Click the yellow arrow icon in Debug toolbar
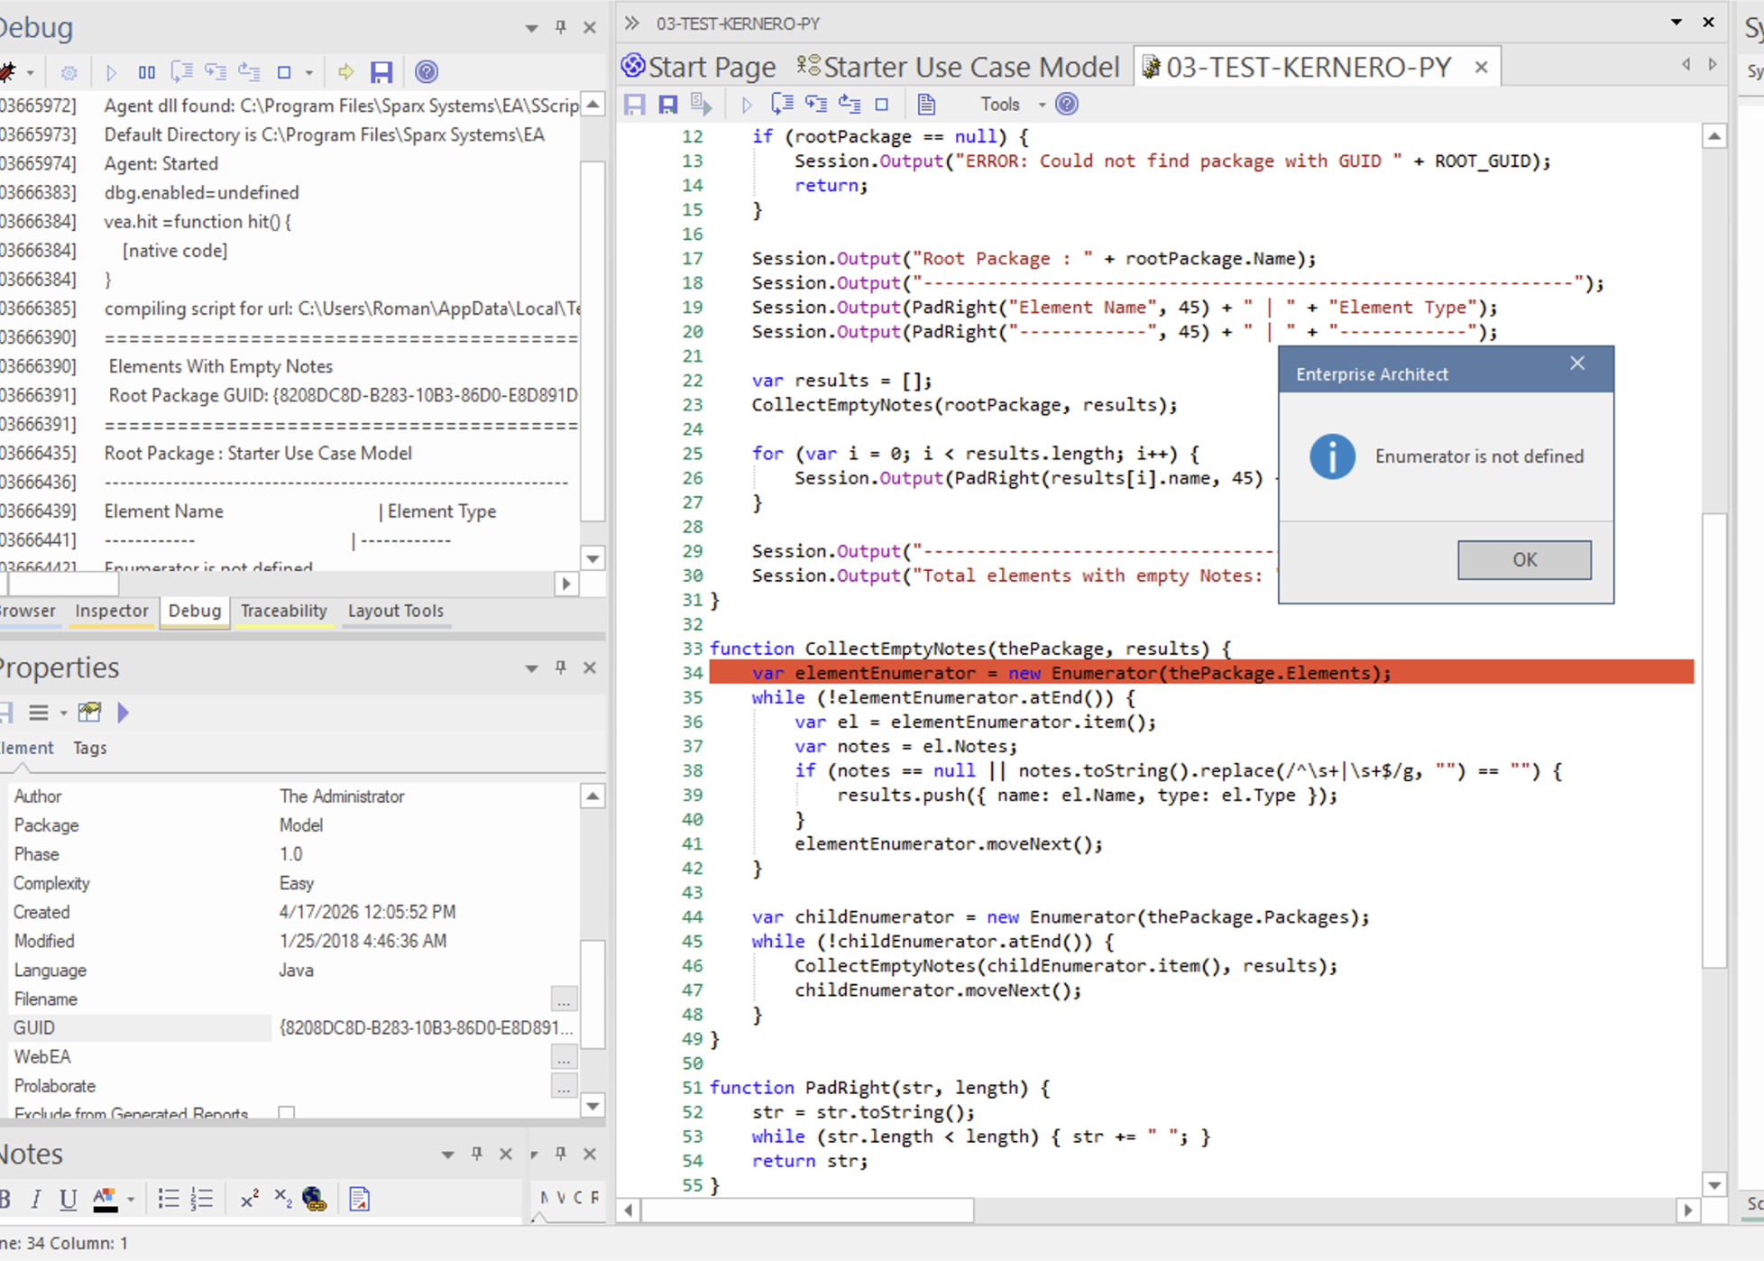 [x=345, y=72]
